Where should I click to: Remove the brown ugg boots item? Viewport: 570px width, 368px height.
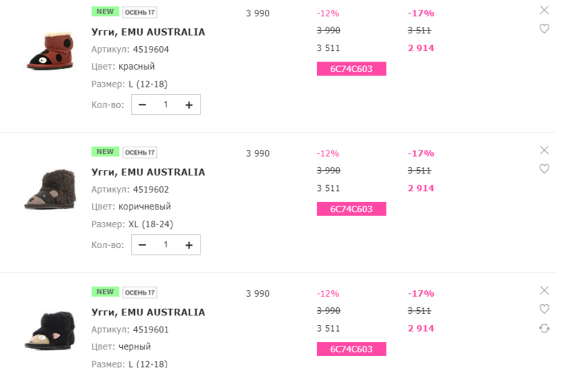click(544, 150)
